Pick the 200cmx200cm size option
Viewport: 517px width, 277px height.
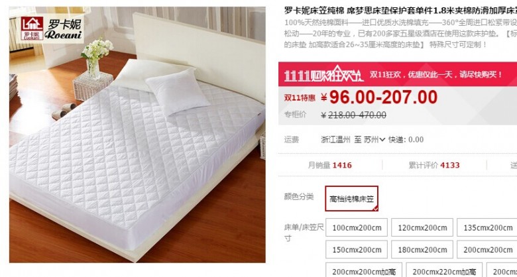pos(487,250)
